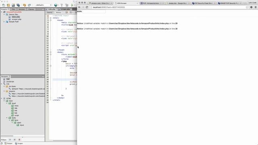Select the History view button in editor
This screenshot has height=145, width=258.
tap(58, 12)
